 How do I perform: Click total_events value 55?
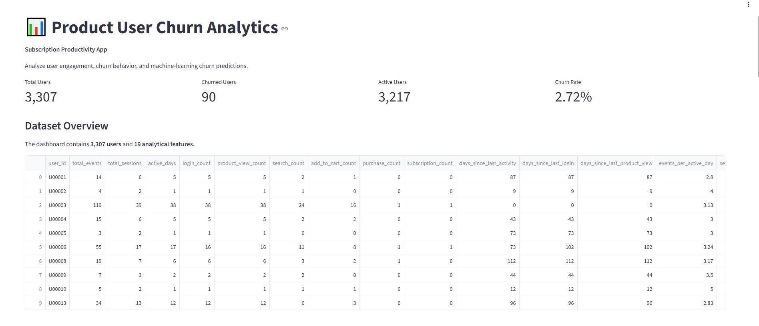pos(87,247)
